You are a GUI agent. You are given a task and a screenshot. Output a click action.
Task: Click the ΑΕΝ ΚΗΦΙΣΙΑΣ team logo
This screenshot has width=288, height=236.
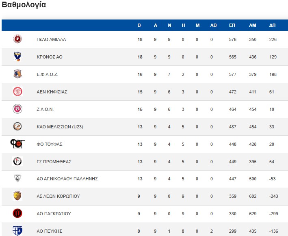[x=17, y=92]
